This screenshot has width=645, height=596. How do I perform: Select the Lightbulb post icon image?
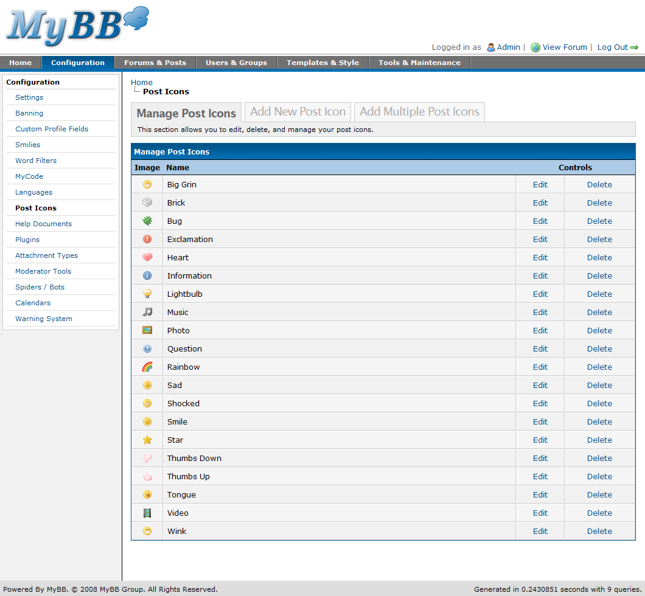click(147, 294)
